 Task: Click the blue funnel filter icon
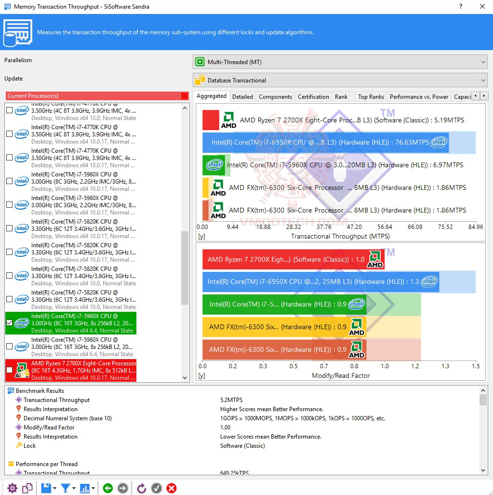(x=66, y=488)
